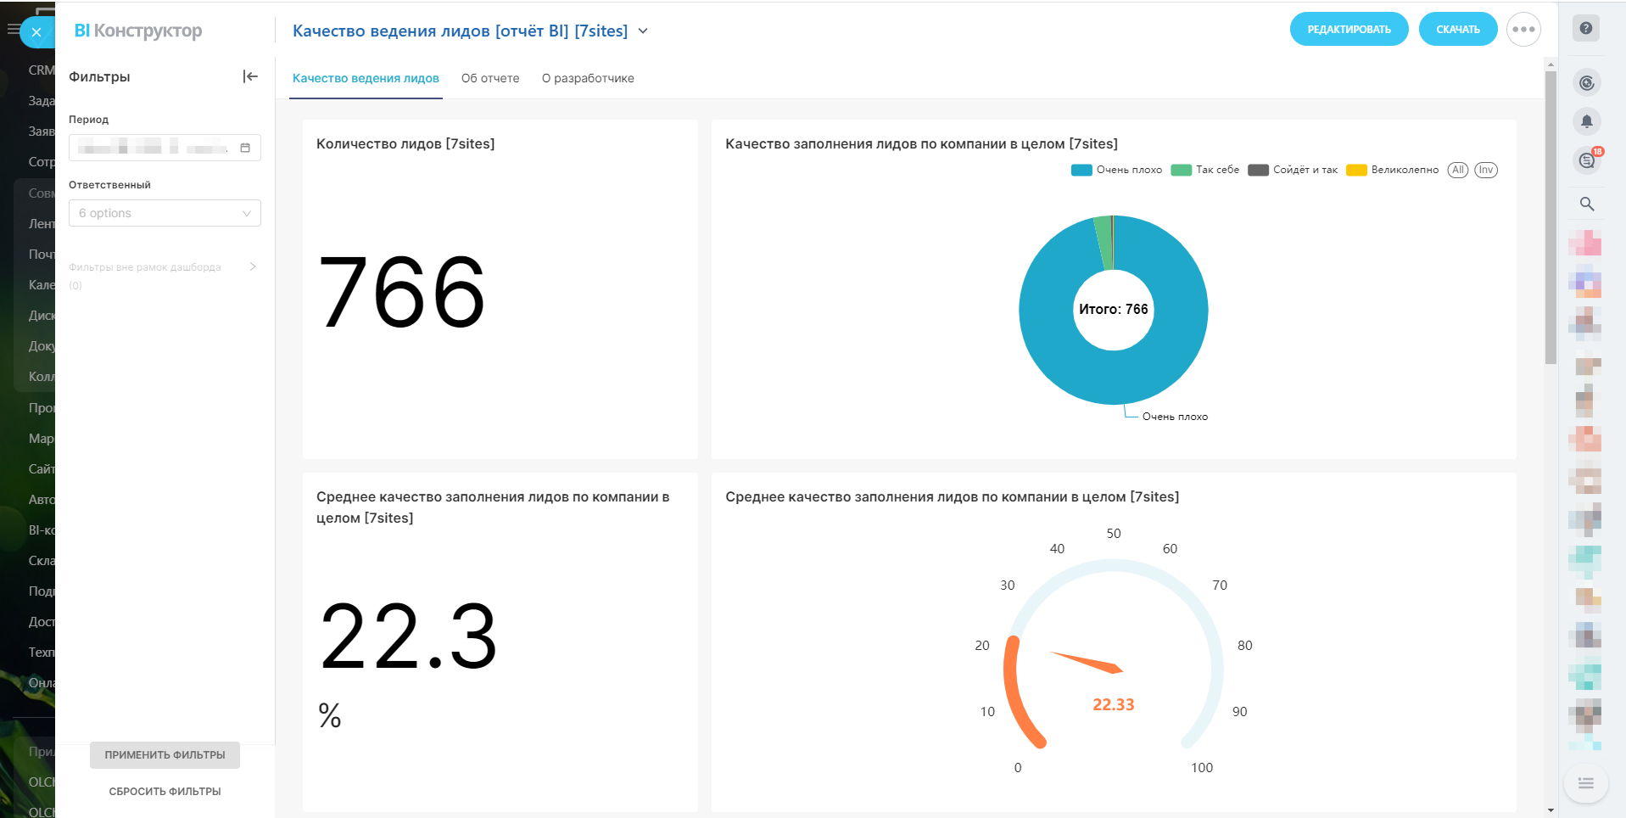Expand Фильтры вне рамок дашборда section
Image resolution: width=1626 pixels, height=818 pixels.
point(252,266)
